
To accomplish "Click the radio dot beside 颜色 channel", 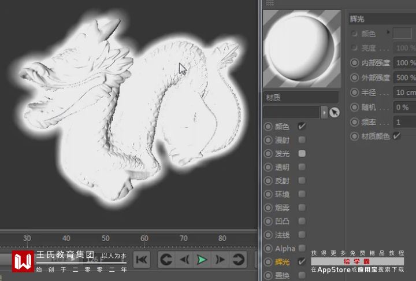I will pyautogui.click(x=268, y=127).
